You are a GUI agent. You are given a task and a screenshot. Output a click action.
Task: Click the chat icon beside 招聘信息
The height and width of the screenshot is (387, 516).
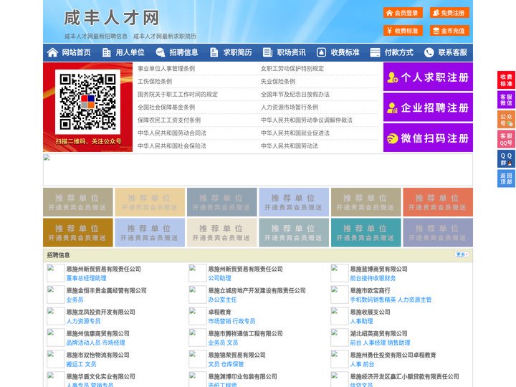pyautogui.click(x=161, y=52)
